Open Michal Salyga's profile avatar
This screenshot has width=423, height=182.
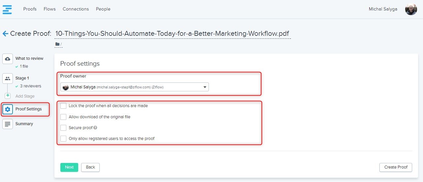(411, 9)
